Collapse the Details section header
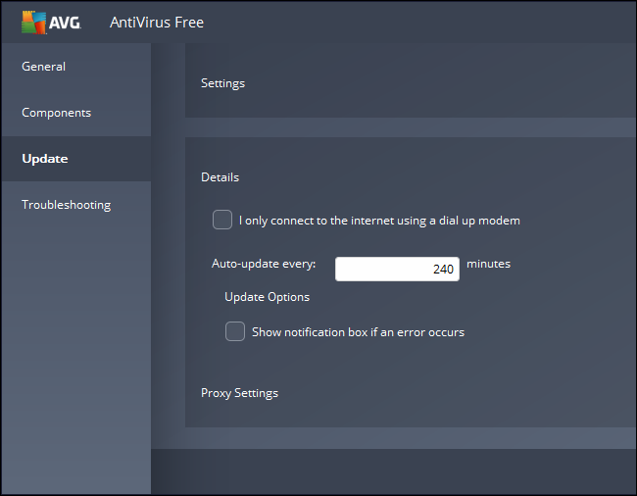Screen dimensions: 637x496 [220, 177]
